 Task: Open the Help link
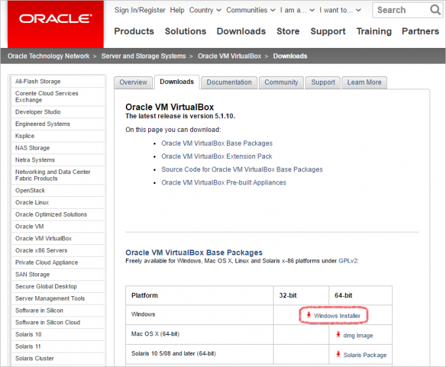(x=177, y=11)
